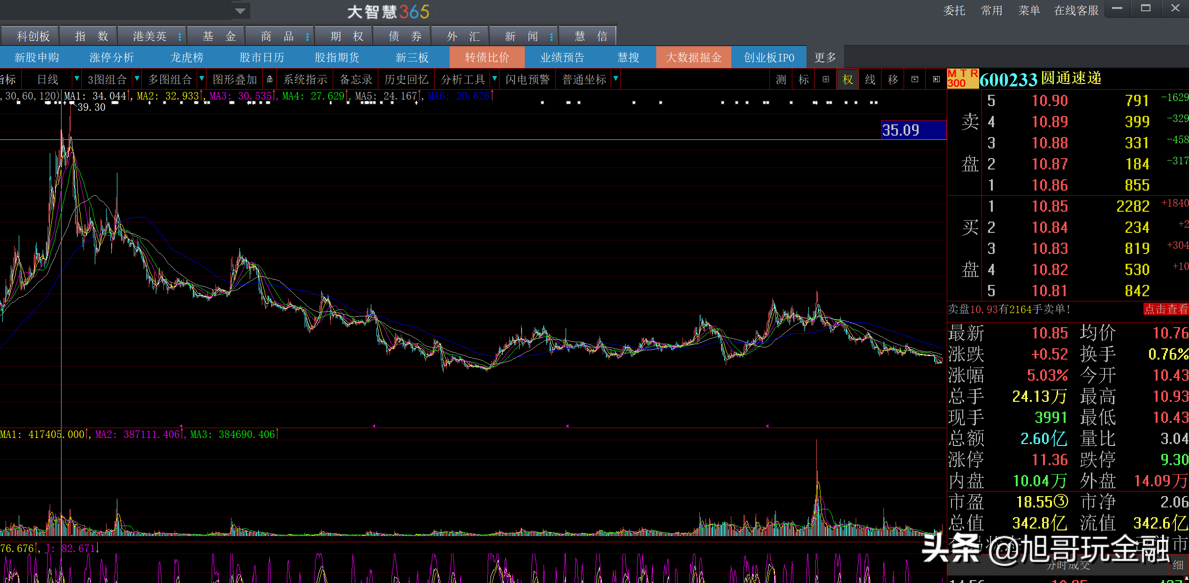The image size is (1189, 583).
Task: Click 点击查看 to view large sell order
Action: click(x=1166, y=309)
